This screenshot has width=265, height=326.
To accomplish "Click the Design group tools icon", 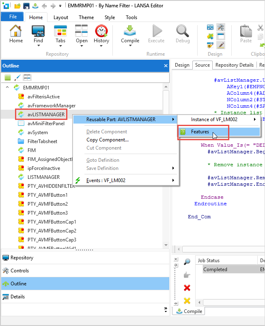I will click(221, 27).
